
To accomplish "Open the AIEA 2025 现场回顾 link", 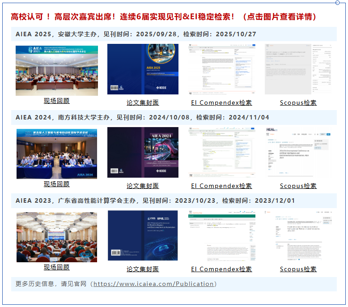I will coord(57,101).
